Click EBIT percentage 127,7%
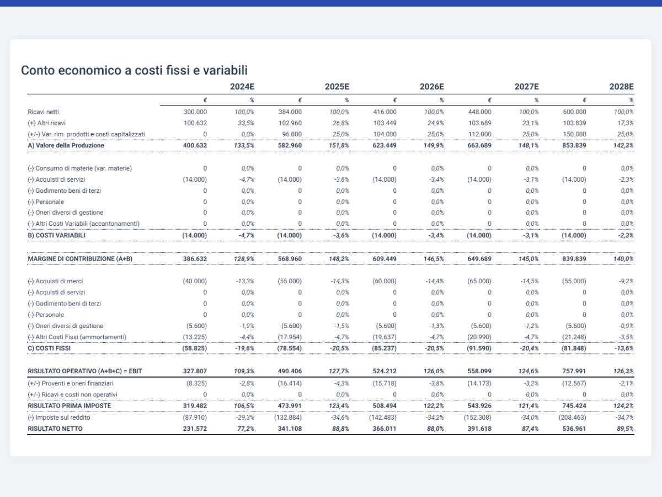 coord(339,371)
